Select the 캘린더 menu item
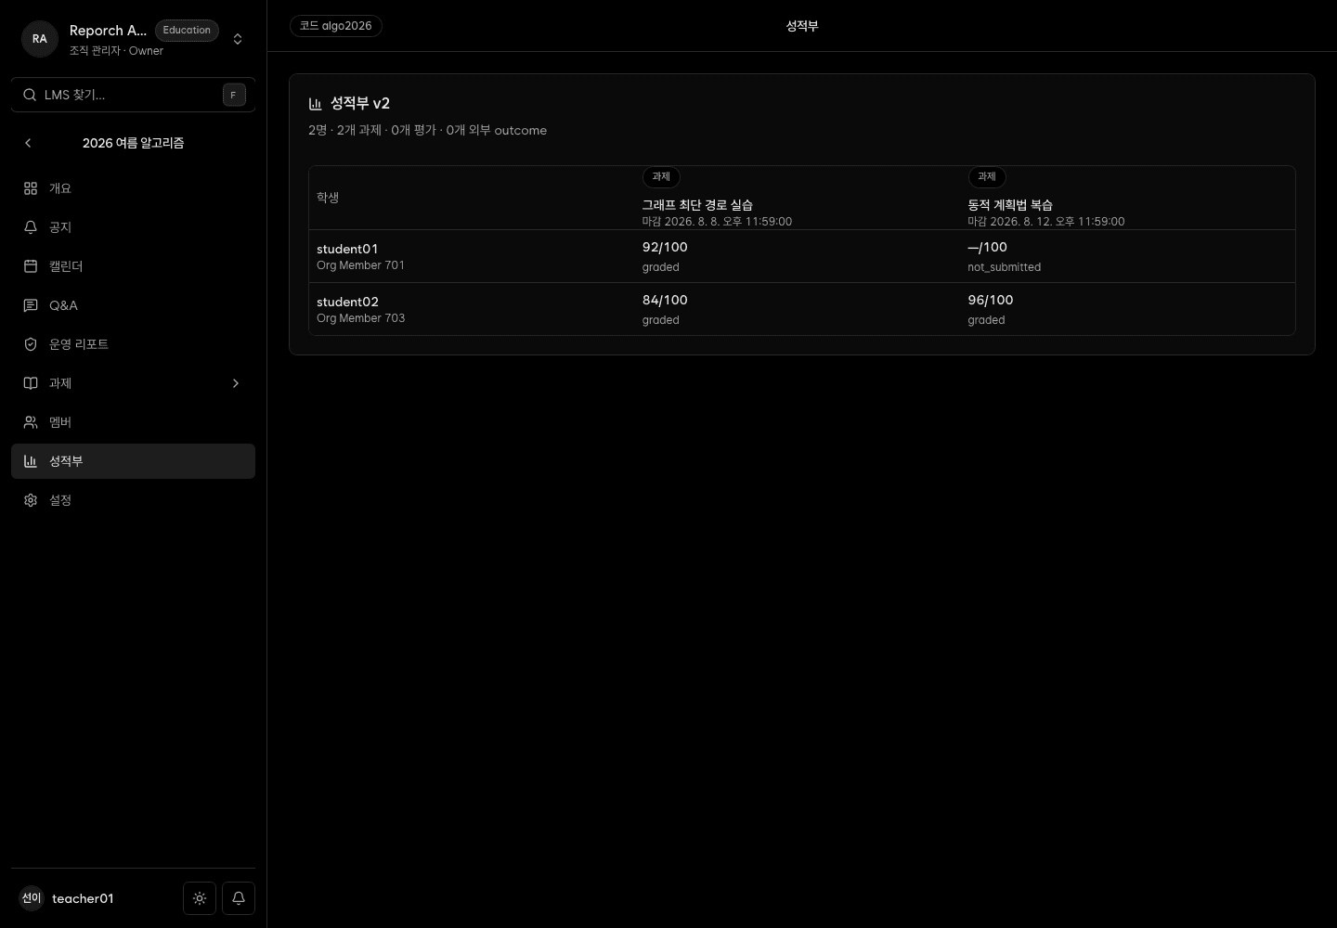Image resolution: width=1337 pixels, height=928 pixels. click(133, 266)
